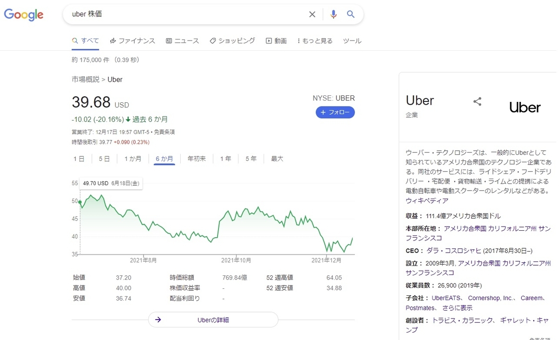Click the 市場概況 breadcrumb link
The width and height of the screenshot is (559, 340).
click(85, 80)
